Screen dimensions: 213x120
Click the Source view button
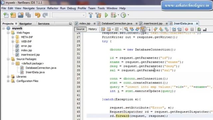pyautogui.click(x=80, y=29)
